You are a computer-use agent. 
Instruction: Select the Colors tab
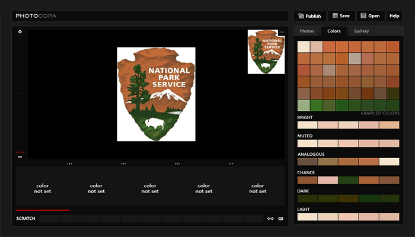[334, 31]
